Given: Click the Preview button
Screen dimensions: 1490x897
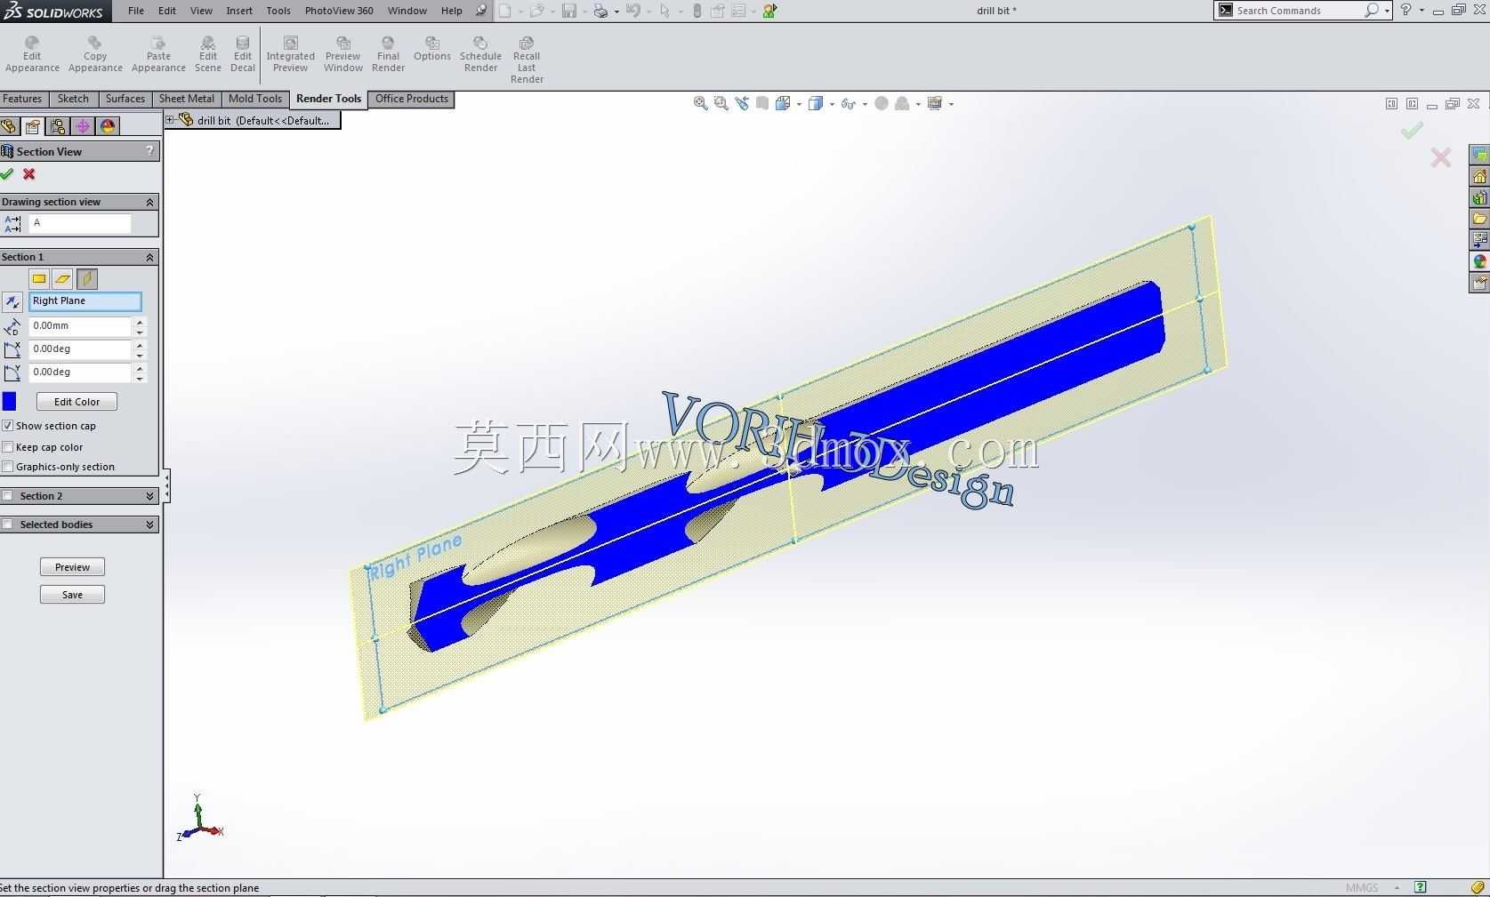Looking at the screenshot, I should point(72,567).
